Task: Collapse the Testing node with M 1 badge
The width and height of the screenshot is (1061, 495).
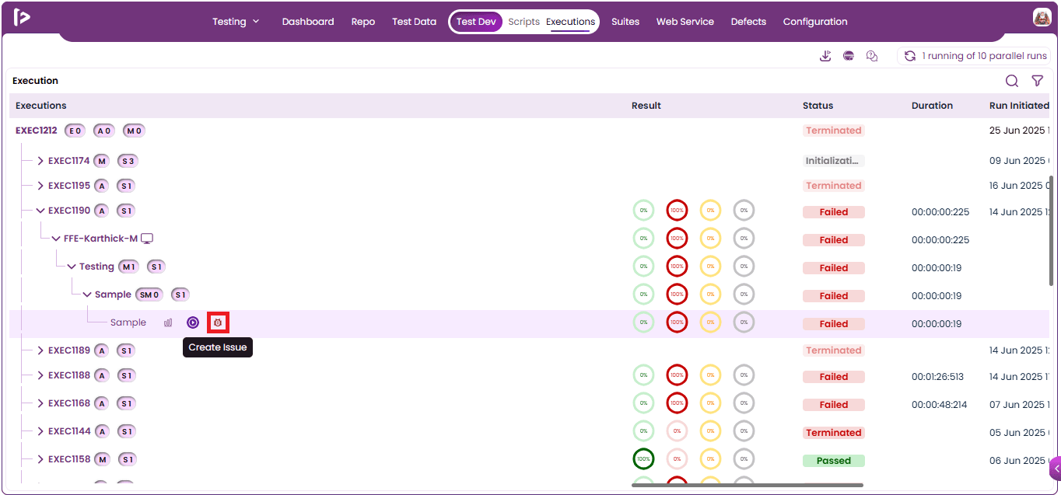Action: [x=72, y=267]
